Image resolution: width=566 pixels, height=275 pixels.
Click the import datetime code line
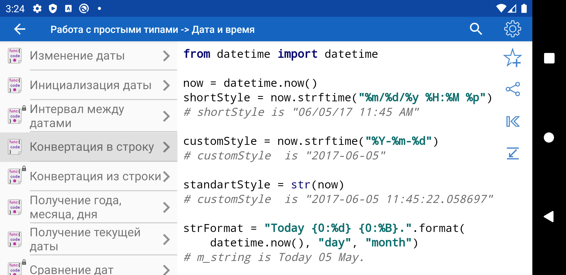coord(280,54)
